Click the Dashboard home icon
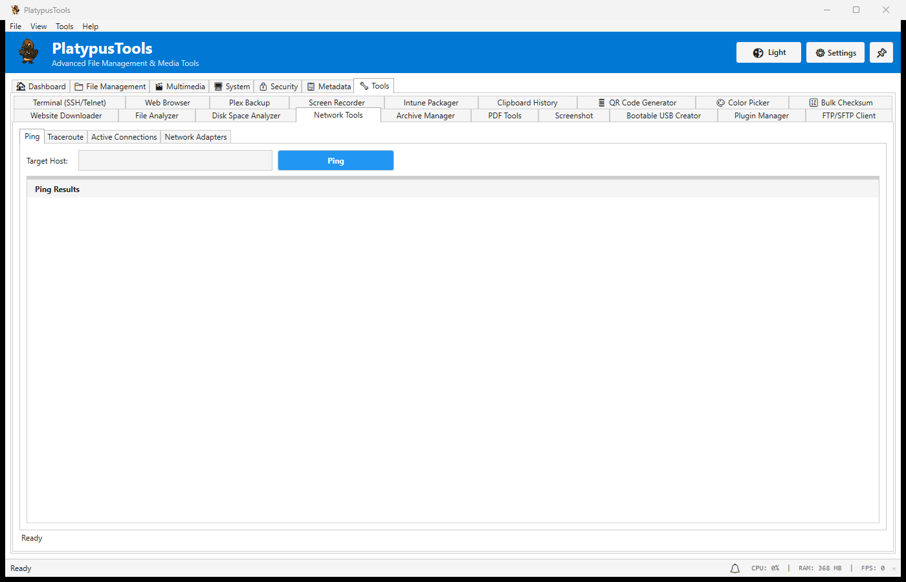Screen dimensions: 906x582 coord(21,86)
